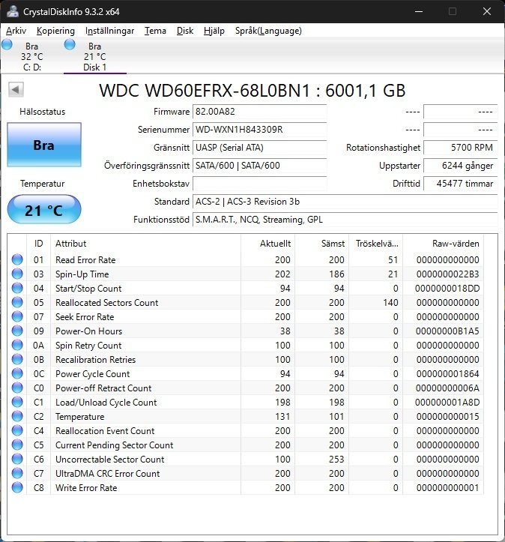
Task: Click the ID column header
Action: coord(38,244)
